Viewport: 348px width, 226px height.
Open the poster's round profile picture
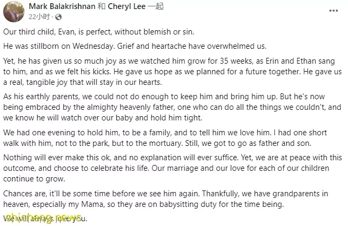tap(14, 12)
